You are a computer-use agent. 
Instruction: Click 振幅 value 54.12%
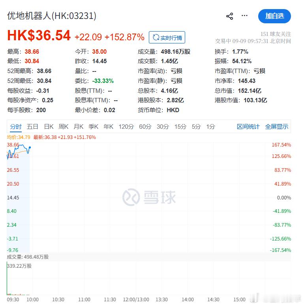pos(242,61)
